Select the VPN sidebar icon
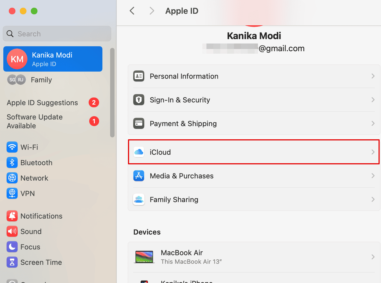The width and height of the screenshot is (381, 283). (x=12, y=194)
